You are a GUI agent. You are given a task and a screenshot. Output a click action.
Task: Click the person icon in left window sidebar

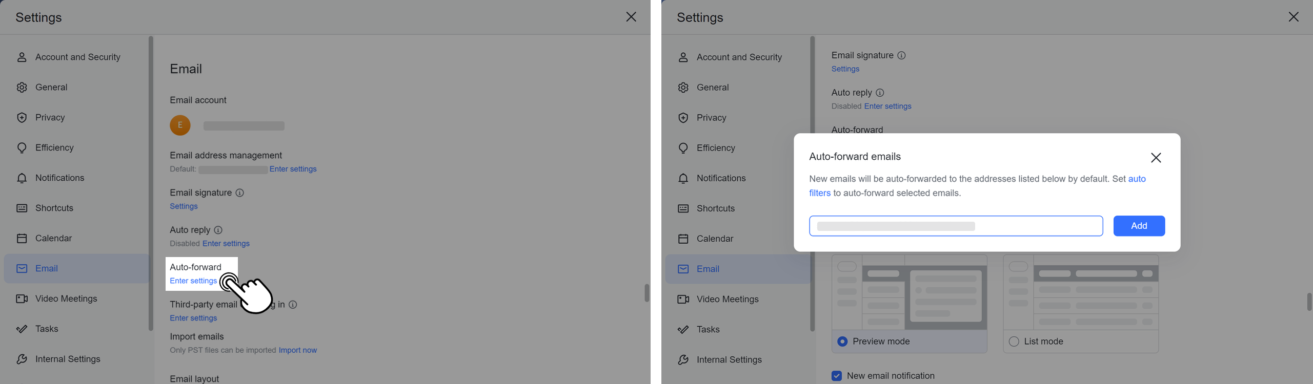(x=22, y=57)
